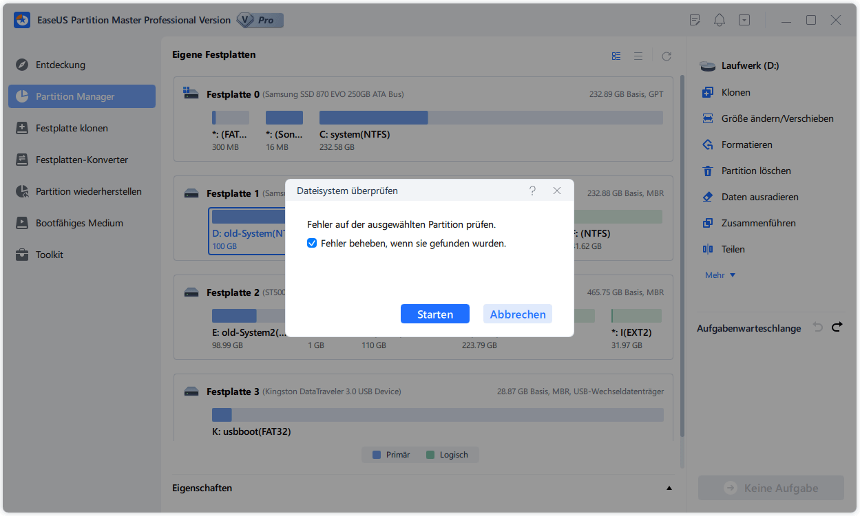Click Festplatte 0 disk icon

tap(191, 94)
